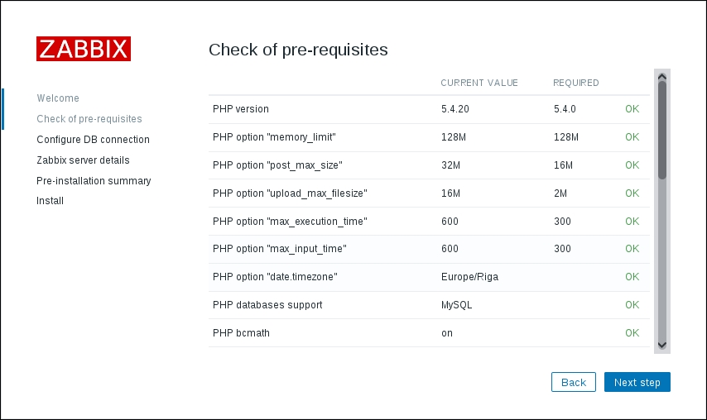707x420 pixels.
Task: Open Check of pre-requisites step
Action: pyautogui.click(x=89, y=119)
